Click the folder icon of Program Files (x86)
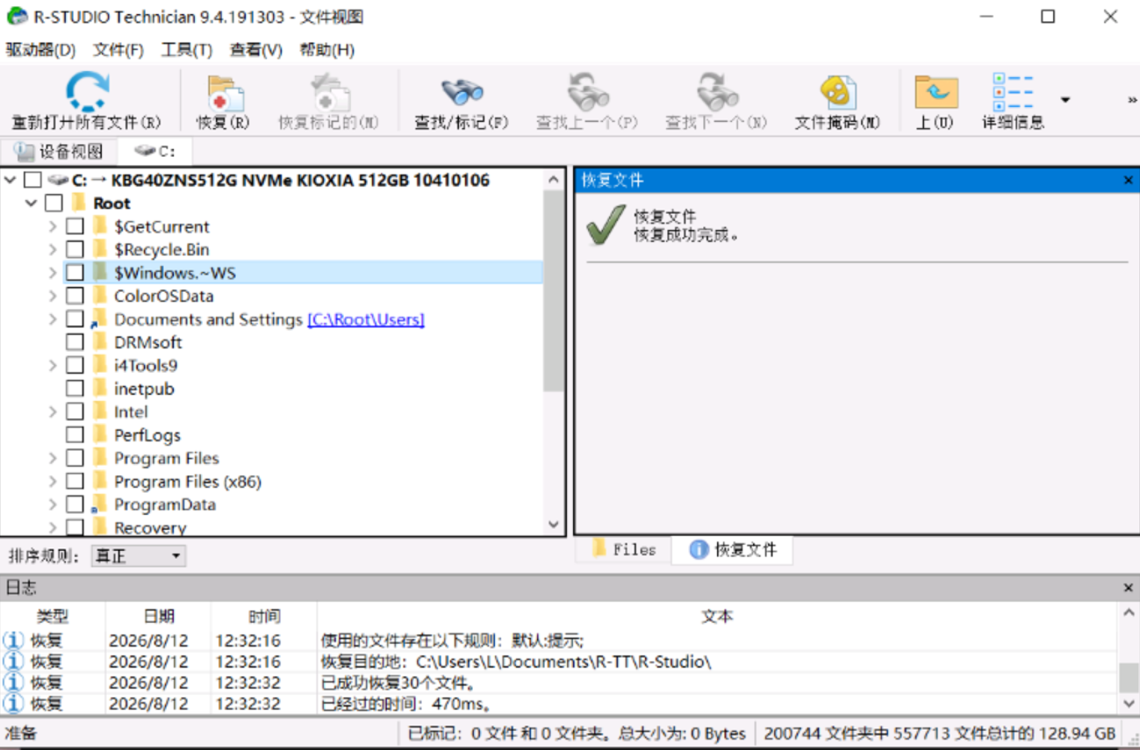This screenshot has height=750, width=1140. (x=100, y=481)
